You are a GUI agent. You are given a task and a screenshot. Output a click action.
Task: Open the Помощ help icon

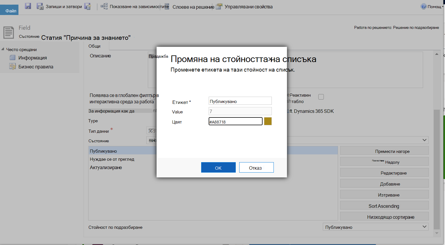[423, 6]
